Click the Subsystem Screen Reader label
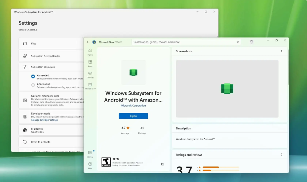The image size is (307, 182). [x=46, y=56]
